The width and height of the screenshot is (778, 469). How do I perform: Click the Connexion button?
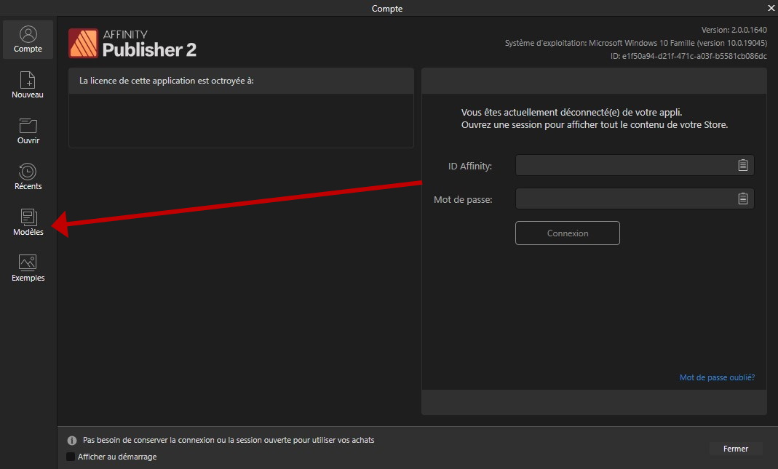pyautogui.click(x=568, y=233)
